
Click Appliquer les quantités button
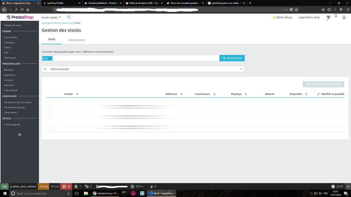pos(324,84)
